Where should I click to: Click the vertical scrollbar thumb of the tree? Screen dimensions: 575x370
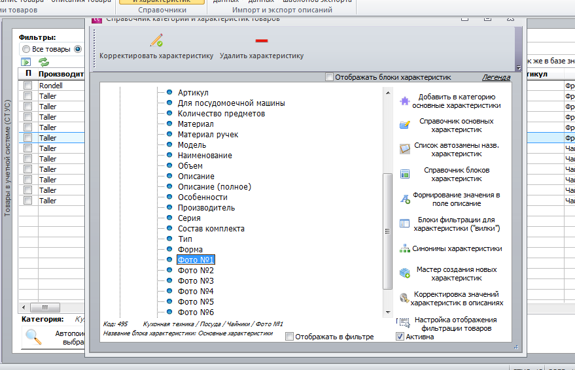388,231
